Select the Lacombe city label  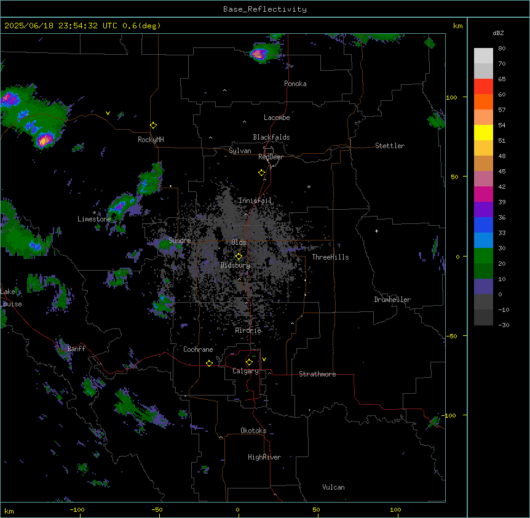(x=277, y=118)
